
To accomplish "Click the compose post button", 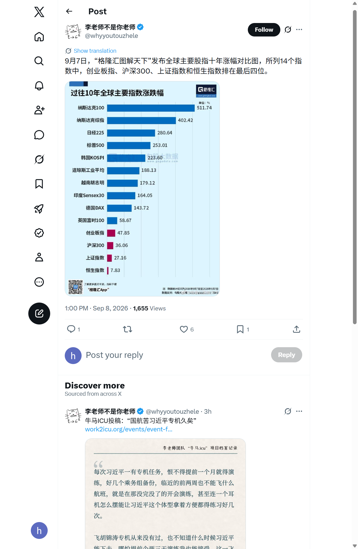I will point(39,314).
